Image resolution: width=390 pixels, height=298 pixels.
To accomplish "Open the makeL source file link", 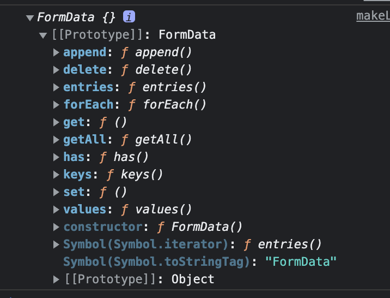I will pos(373,16).
